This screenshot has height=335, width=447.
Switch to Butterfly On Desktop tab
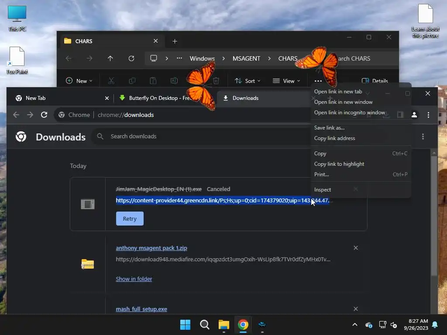coord(160,98)
